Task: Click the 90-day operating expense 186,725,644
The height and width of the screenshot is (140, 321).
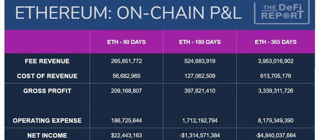Action: pos(126,121)
